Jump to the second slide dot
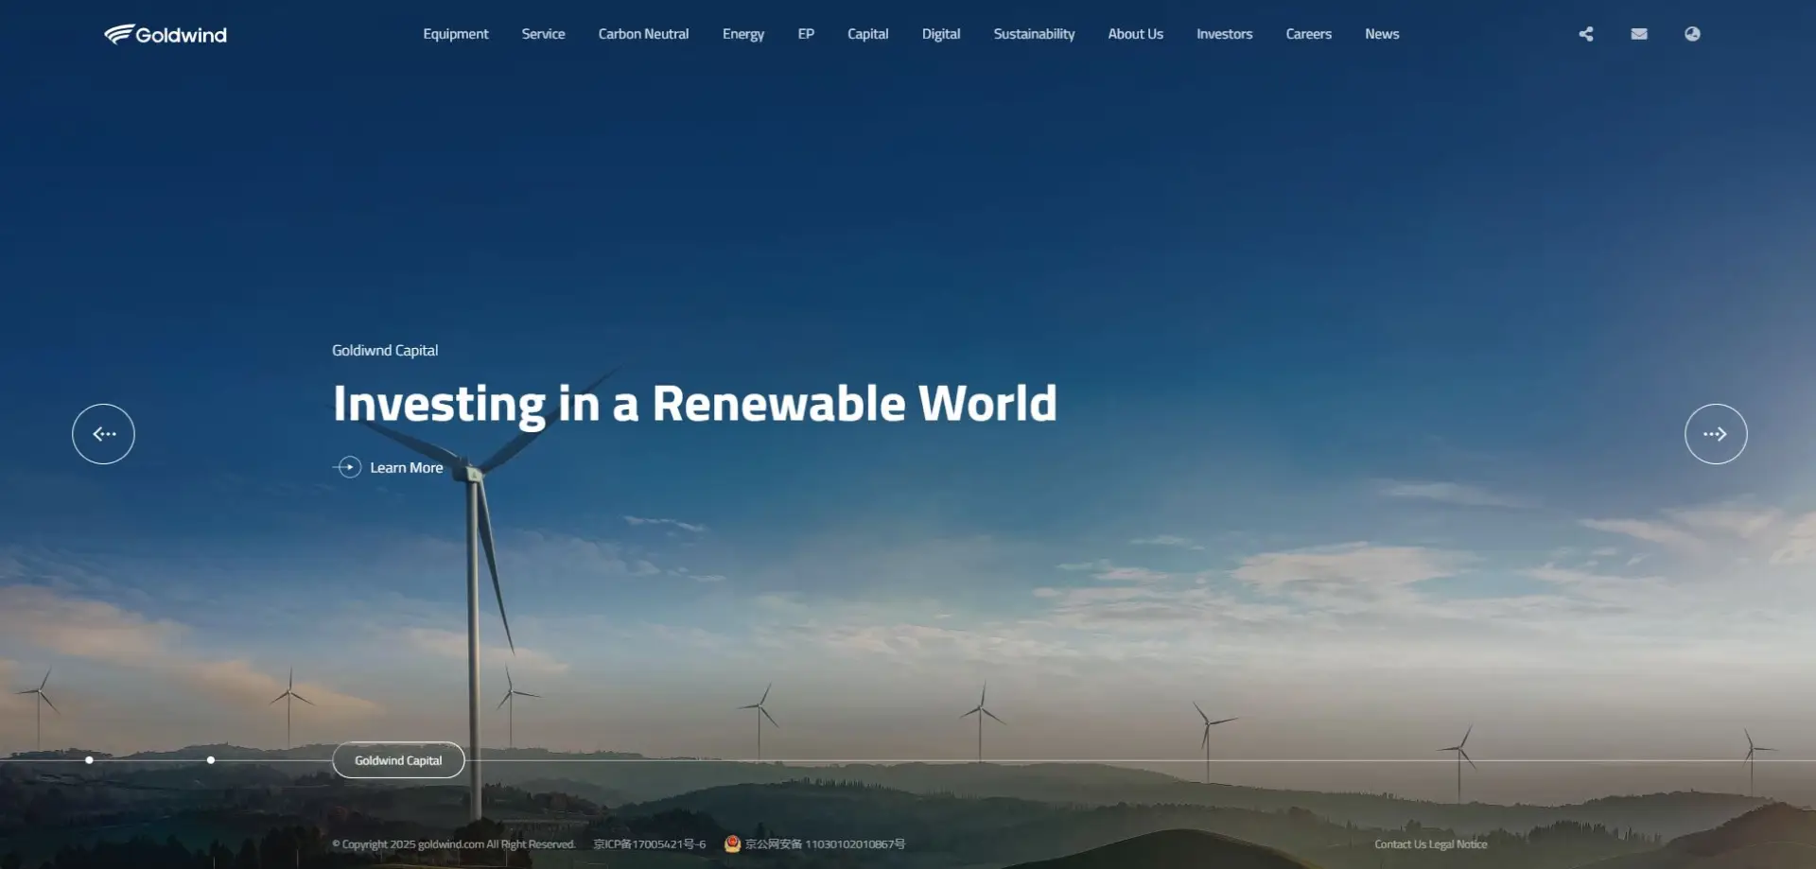Screen dimensions: 1816x869 click(x=211, y=760)
